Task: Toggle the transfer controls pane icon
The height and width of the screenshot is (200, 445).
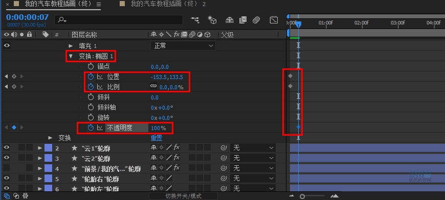Action: pos(16,195)
